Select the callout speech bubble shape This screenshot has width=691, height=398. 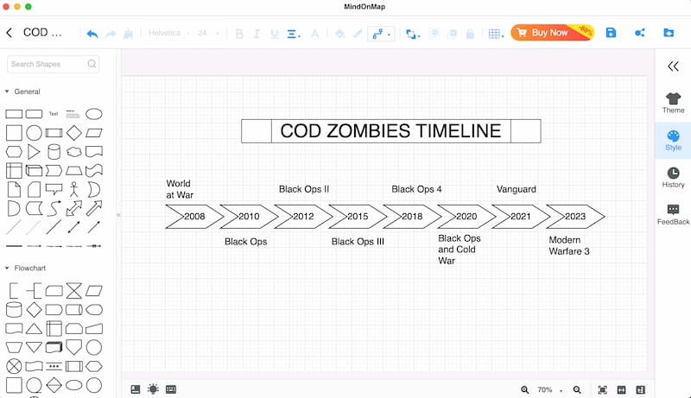54,189
